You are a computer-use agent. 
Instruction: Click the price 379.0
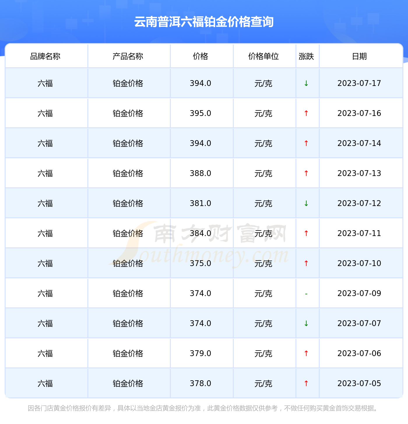coord(201,353)
